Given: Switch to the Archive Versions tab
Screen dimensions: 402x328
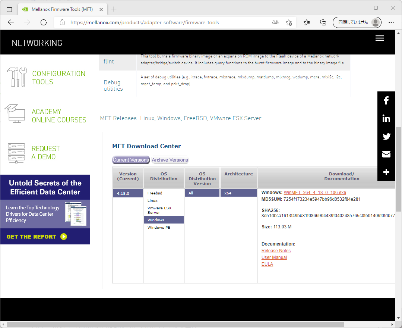Looking at the screenshot, I should click(170, 160).
